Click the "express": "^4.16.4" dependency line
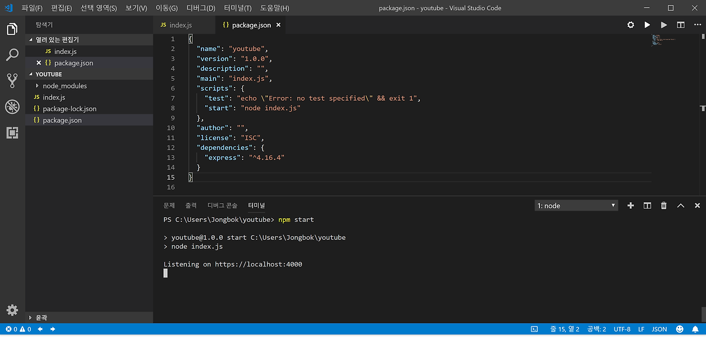 pyautogui.click(x=244, y=157)
